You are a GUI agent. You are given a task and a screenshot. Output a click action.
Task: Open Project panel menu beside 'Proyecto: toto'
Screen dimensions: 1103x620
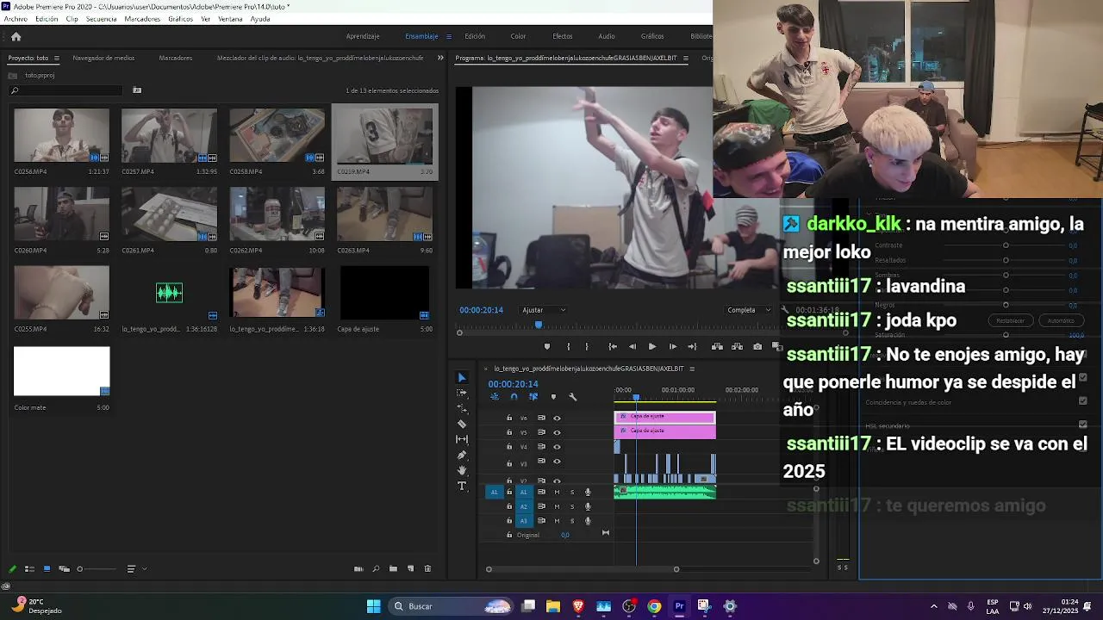57,58
